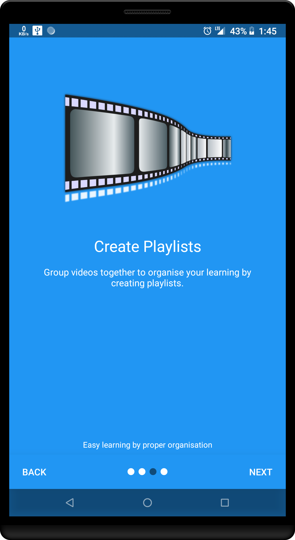Image resolution: width=295 pixels, height=540 pixels.
Task: Tap the LTE signal strength icon
Action: [220, 30]
